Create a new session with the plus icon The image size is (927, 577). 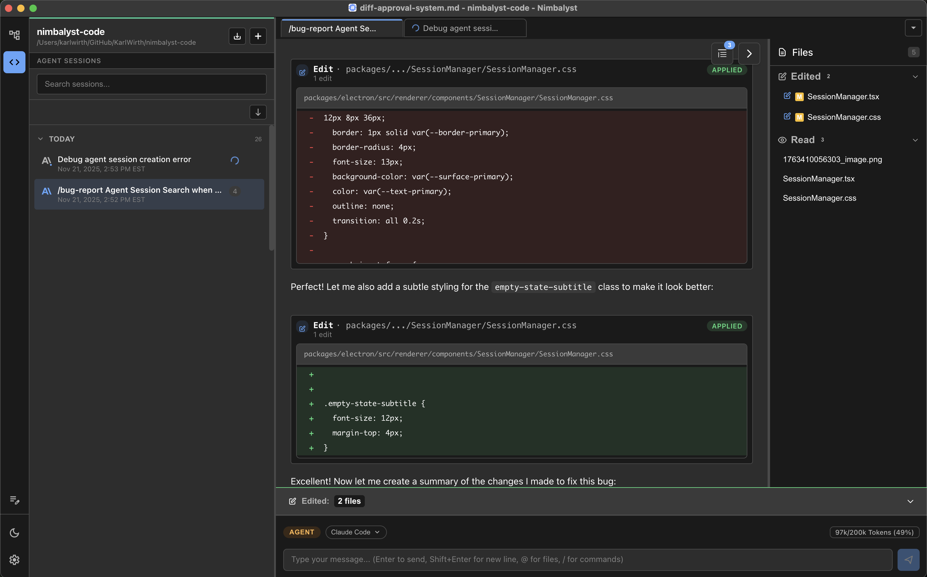(258, 36)
